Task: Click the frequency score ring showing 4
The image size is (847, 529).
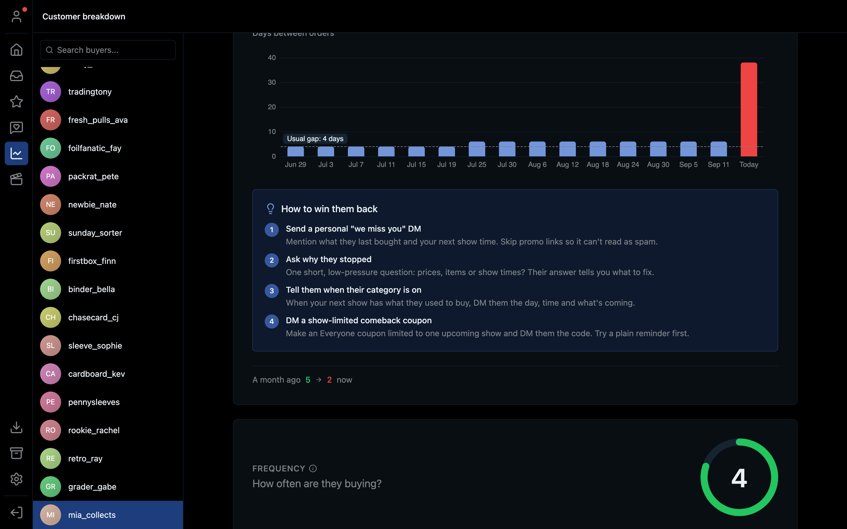Action: click(x=739, y=477)
